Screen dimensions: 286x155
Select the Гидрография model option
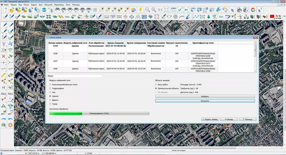50,88
